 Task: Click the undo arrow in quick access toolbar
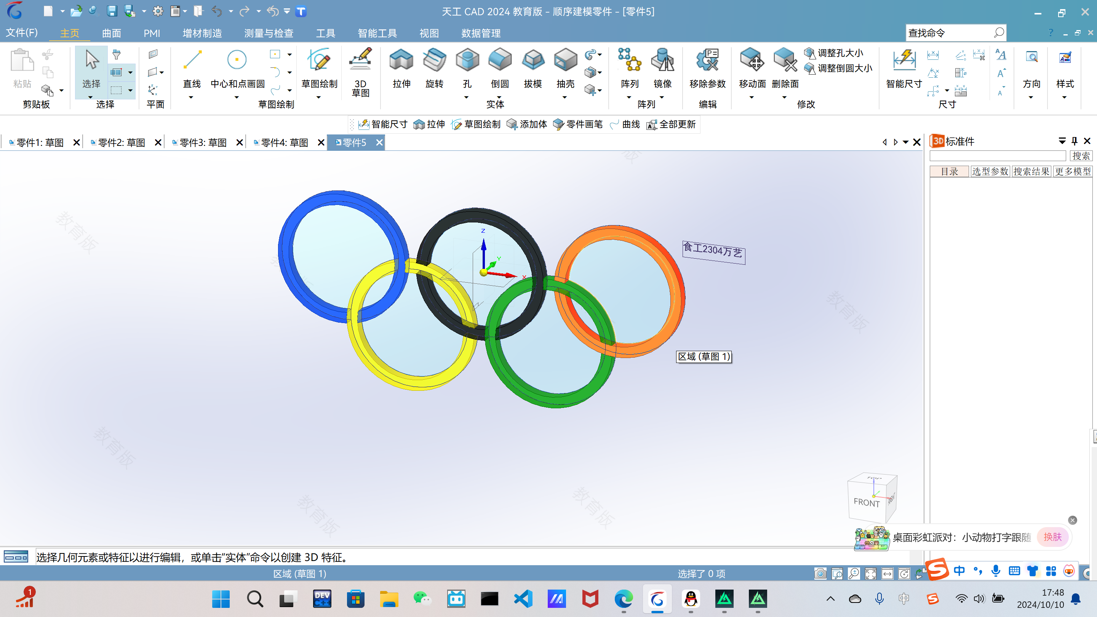point(217,11)
